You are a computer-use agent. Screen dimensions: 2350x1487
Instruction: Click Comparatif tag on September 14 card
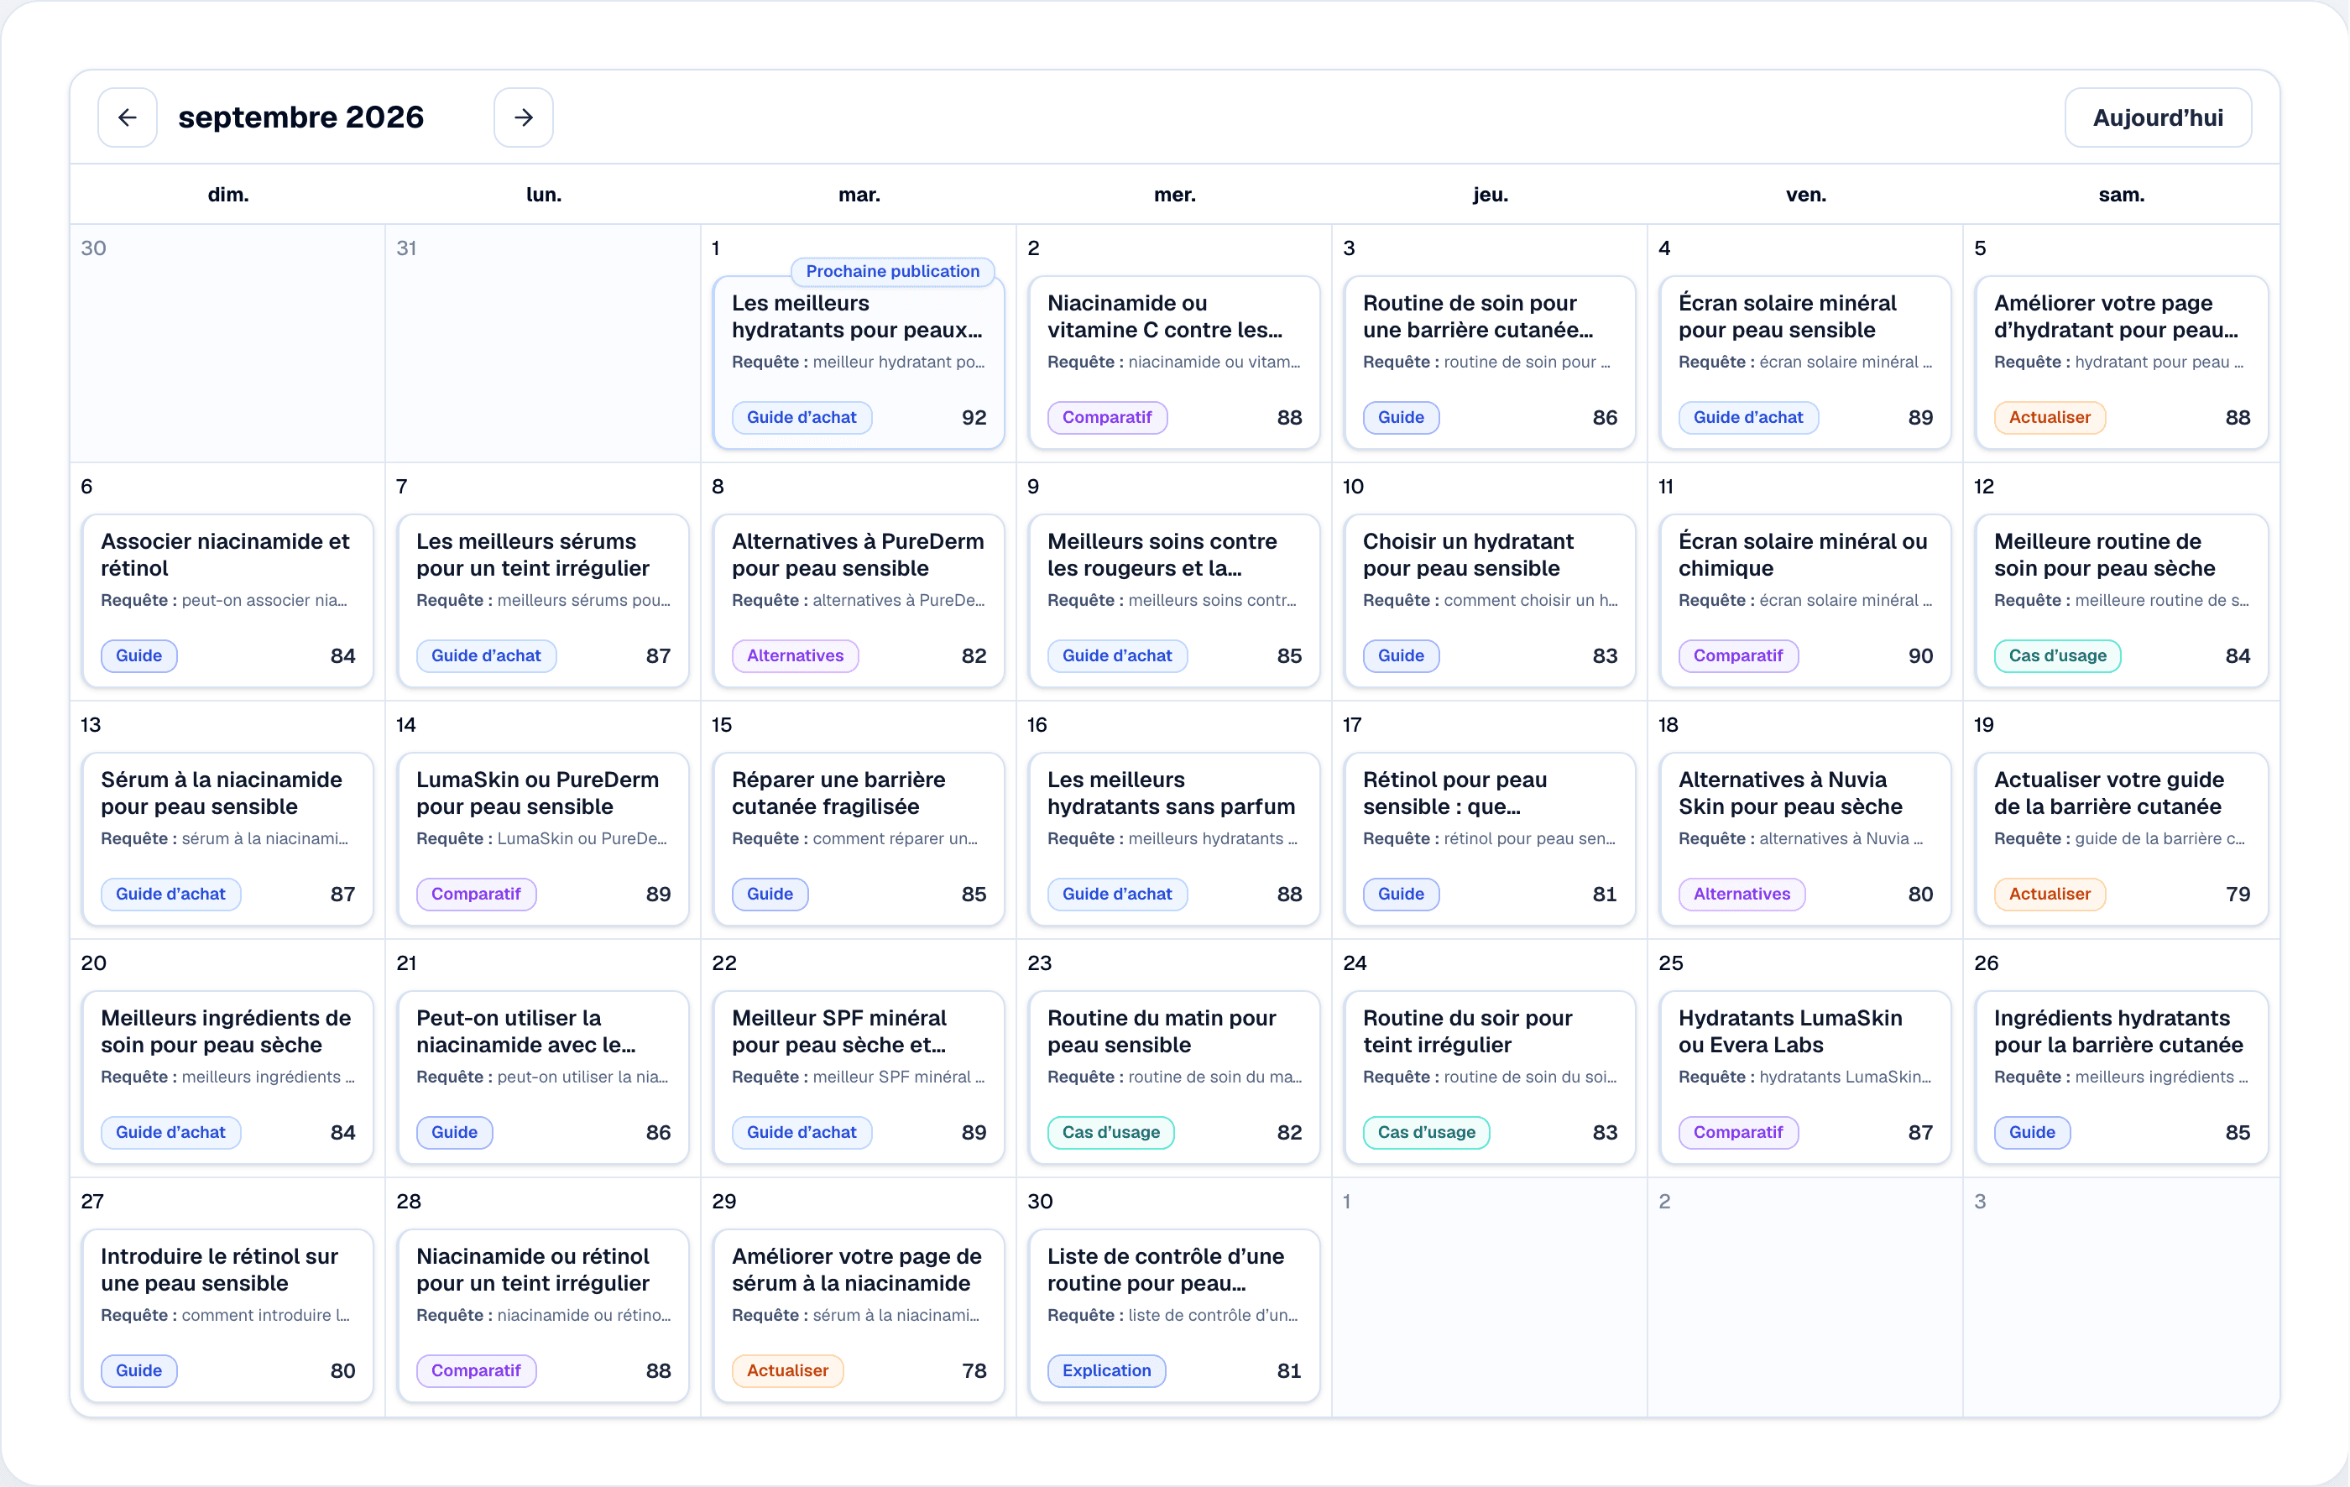point(475,894)
